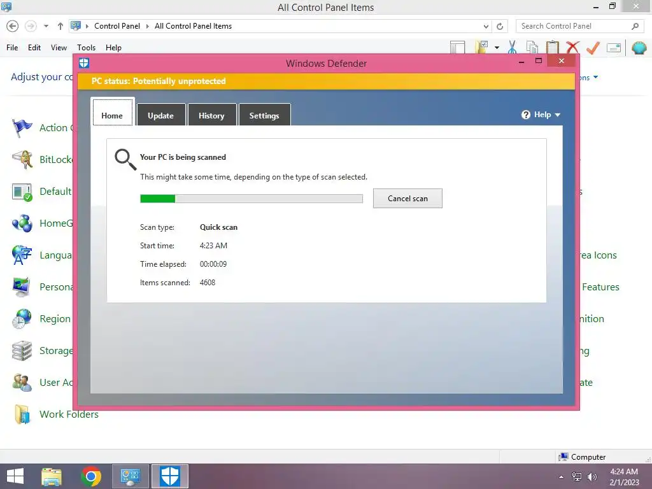
Task: Click the Quick scan value text
Action: point(219,227)
